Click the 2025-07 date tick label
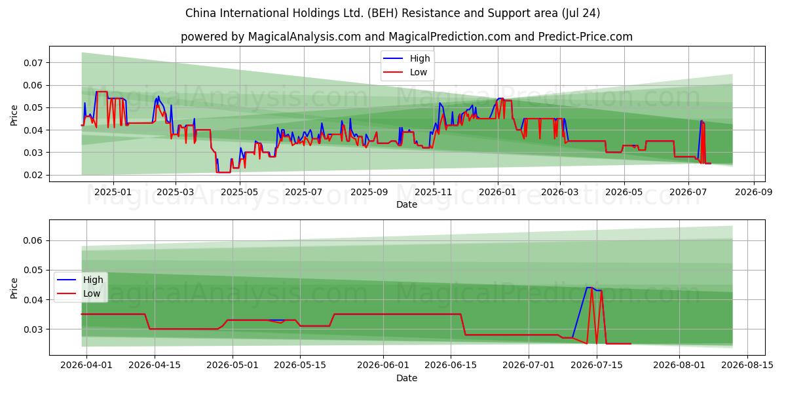Viewport: 786px width, 393px height. tap(304, 193)
